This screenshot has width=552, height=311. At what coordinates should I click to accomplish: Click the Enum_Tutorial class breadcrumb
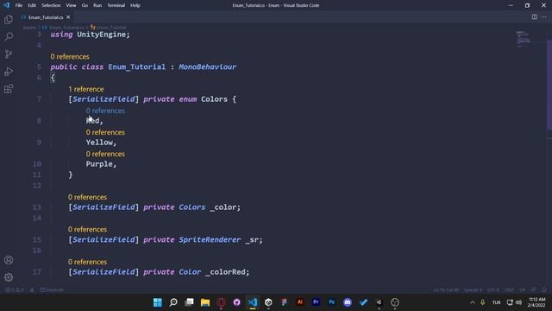[x=111, y=27]
